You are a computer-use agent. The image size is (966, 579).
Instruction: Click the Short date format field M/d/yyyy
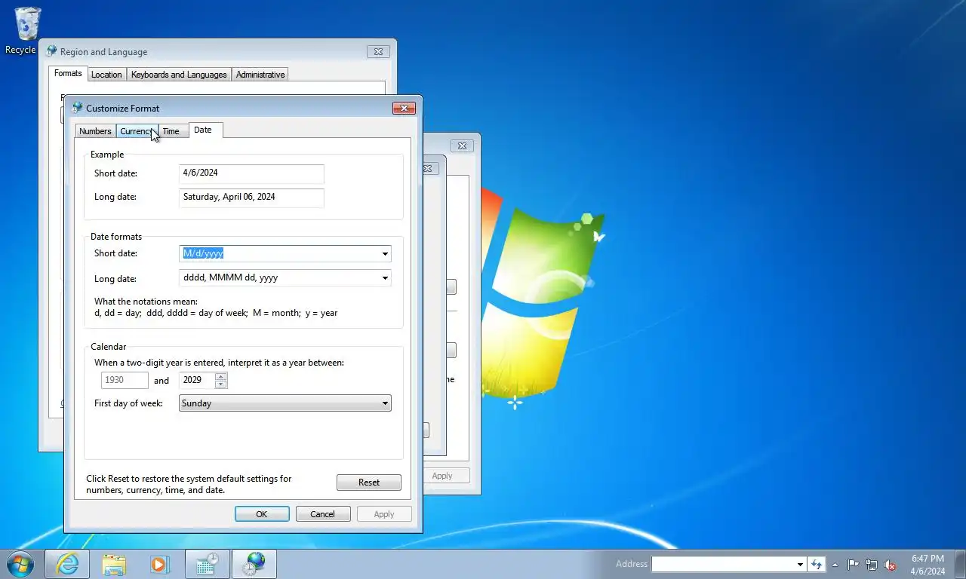[279, 253]
